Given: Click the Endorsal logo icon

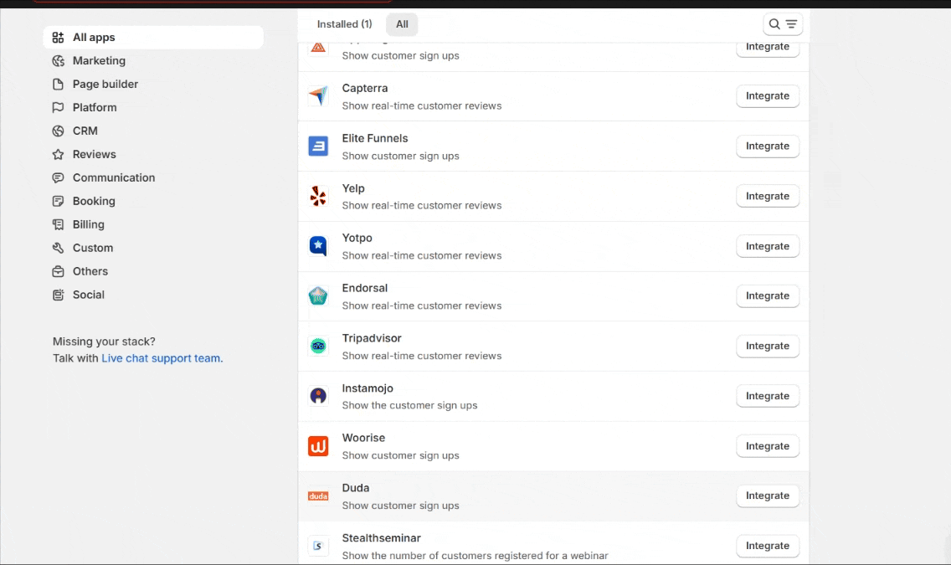Looking at the screenshot, I should (x=318, y=296).
